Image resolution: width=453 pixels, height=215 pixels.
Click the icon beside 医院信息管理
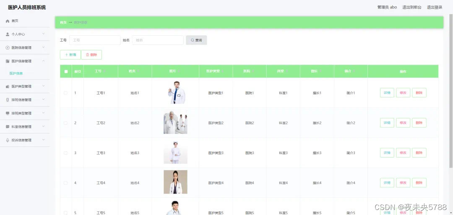pos(8,48)
